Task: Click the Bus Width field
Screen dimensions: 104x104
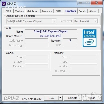Action: (x=83, y=71)
